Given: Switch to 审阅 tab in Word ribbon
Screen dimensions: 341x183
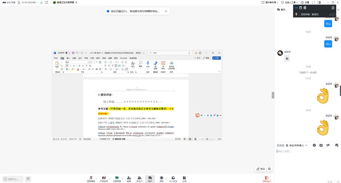Looking at the screenshot, I should coord(104,58).
